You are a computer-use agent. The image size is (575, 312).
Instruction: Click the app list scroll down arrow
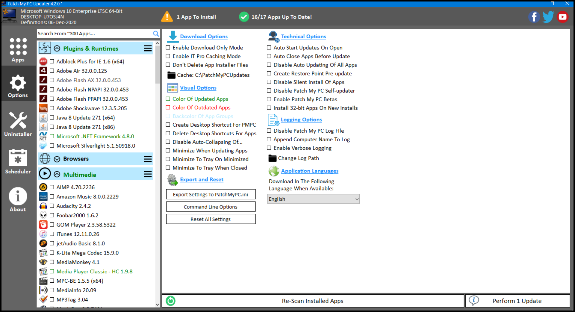click(158, 305)
